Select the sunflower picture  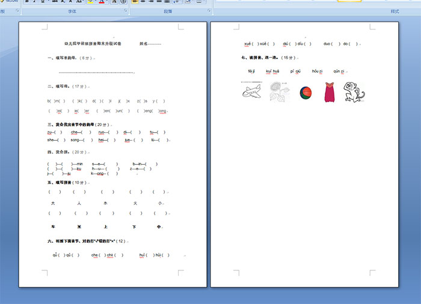[280, 92]
